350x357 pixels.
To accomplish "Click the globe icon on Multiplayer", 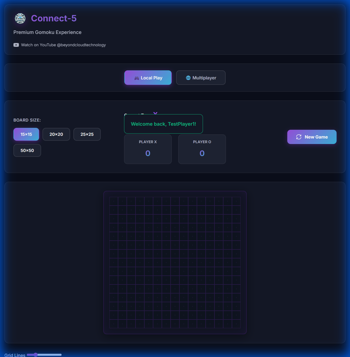I will 188,78.
